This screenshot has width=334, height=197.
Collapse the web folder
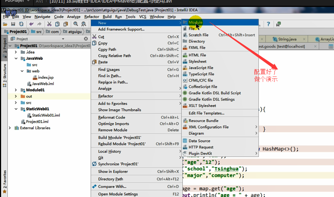tap(22, 71)
